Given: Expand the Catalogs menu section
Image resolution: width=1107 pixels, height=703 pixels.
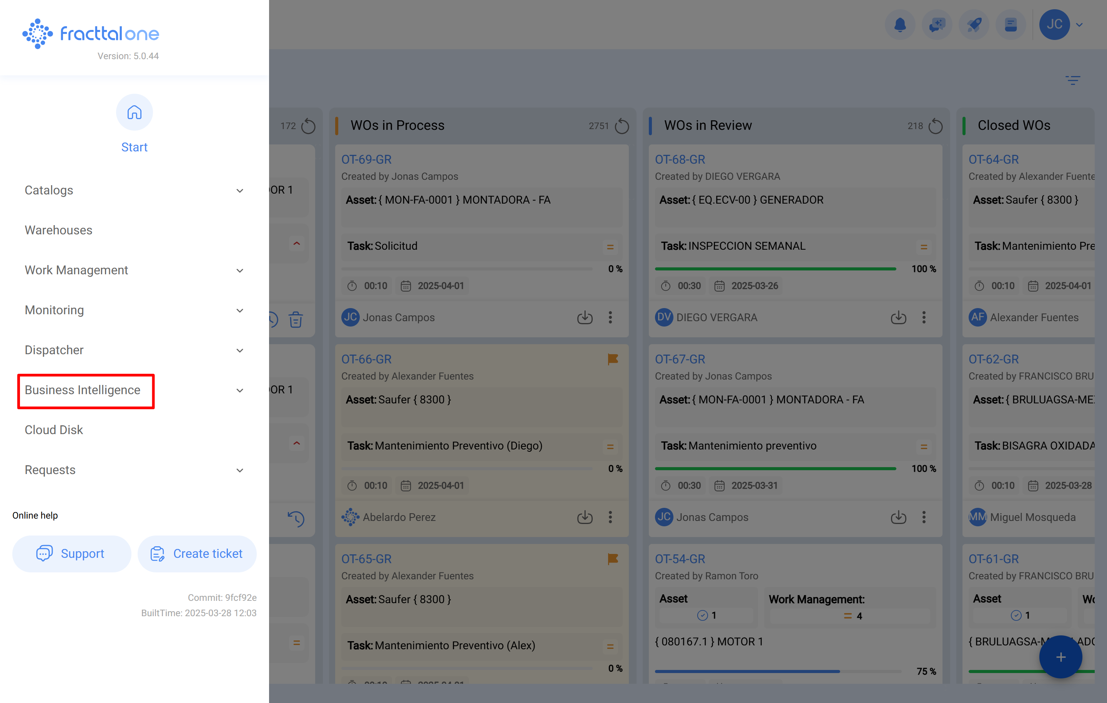Looking at the screenshot, I should tap(49, 190).
